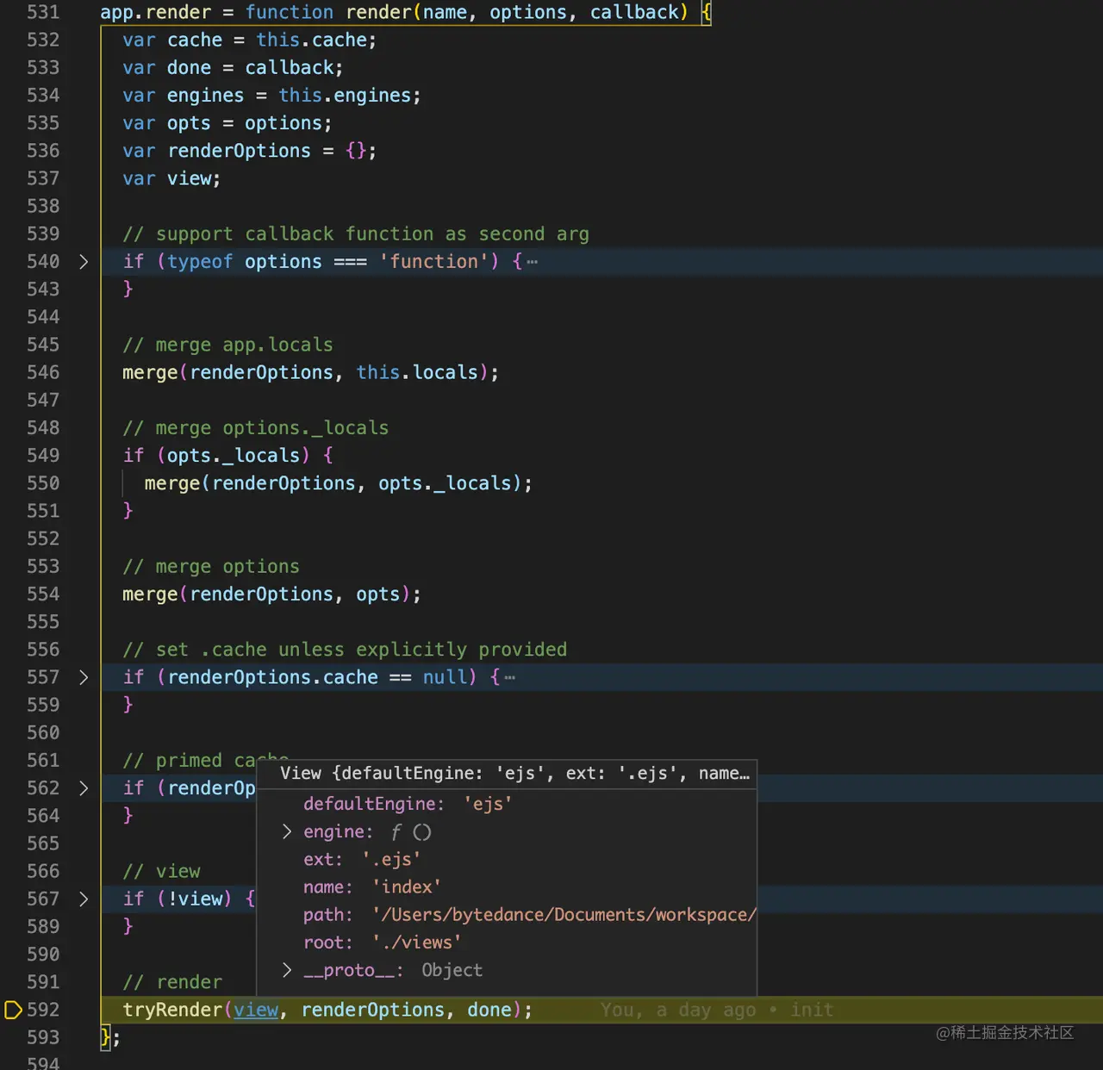Select the path property row in hover
1103x1070 pixels.
(x=507, y=915)
